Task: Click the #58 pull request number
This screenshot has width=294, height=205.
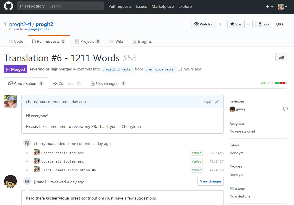Action: [x=130, y=58]
